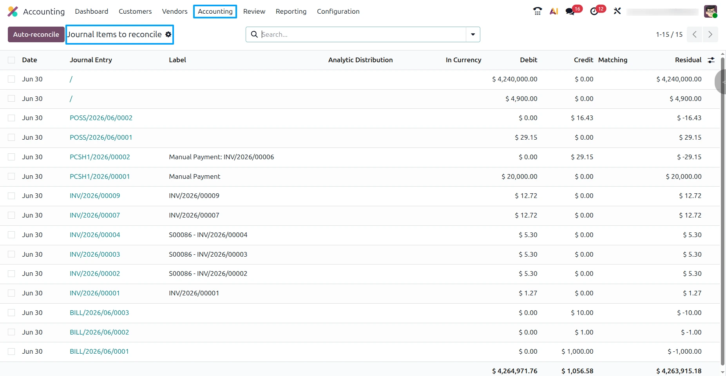Open the debug tools icon
This screenshot has width=726, height=376.
[x=617, y=11]
